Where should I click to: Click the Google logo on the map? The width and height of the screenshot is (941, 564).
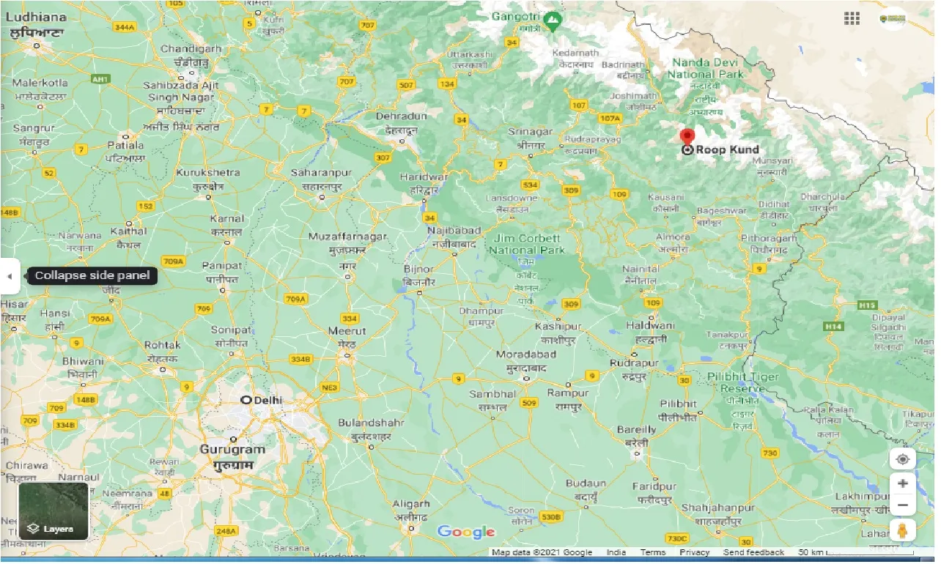click(x=467, y=533)
